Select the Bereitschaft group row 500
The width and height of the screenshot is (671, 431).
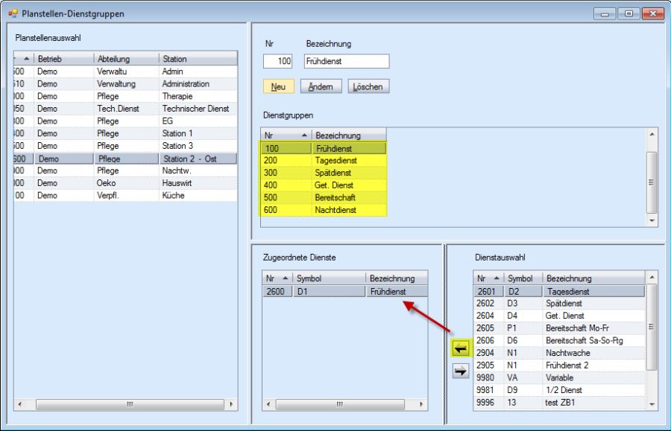(x=335, y=198)
